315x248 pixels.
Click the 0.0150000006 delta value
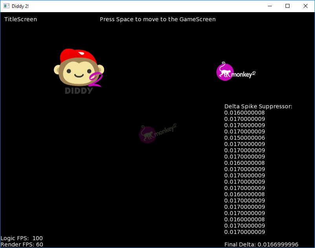pos(244,138)
